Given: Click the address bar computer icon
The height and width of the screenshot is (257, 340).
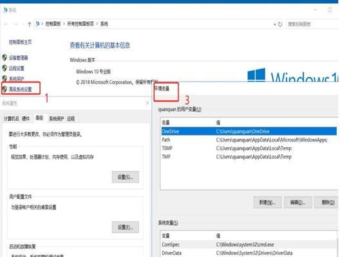Looking at the screenshot, I should (37, 23).
